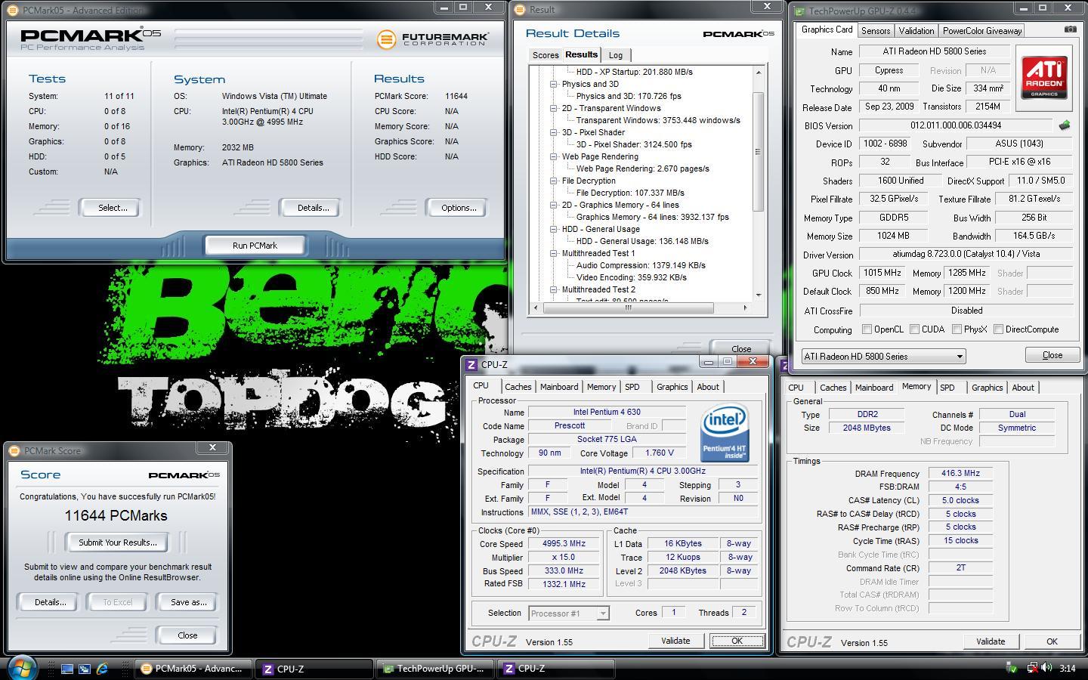The width and height of the screenshot is (1088, 680).
Task: Click the Run PCMark button
Action: coord(255,246)
